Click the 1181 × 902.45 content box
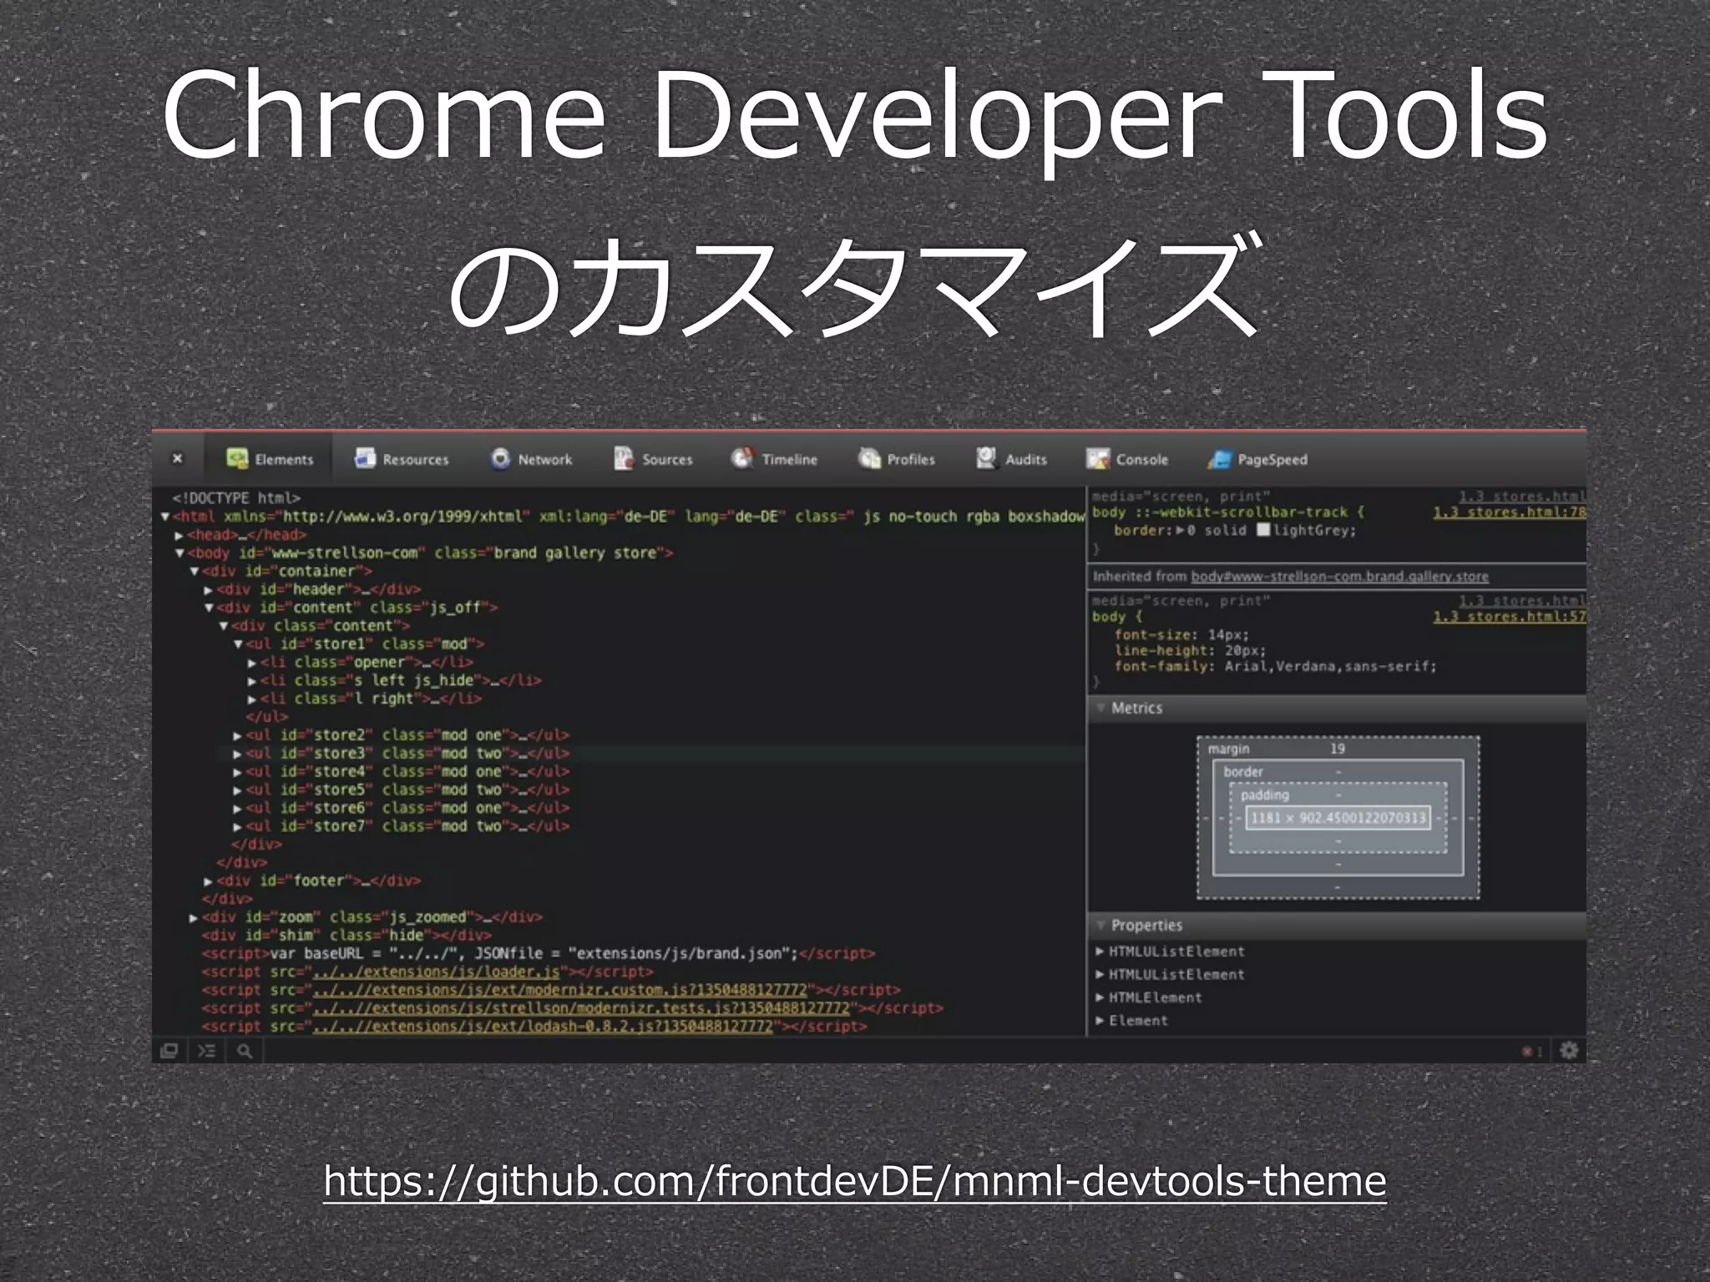The image size is (1710, 1282). pyautogui.click(x=1338, y=818)
